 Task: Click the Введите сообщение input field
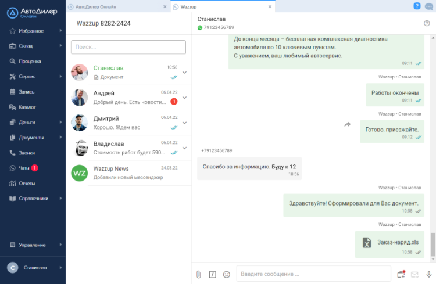click(314, 274)
